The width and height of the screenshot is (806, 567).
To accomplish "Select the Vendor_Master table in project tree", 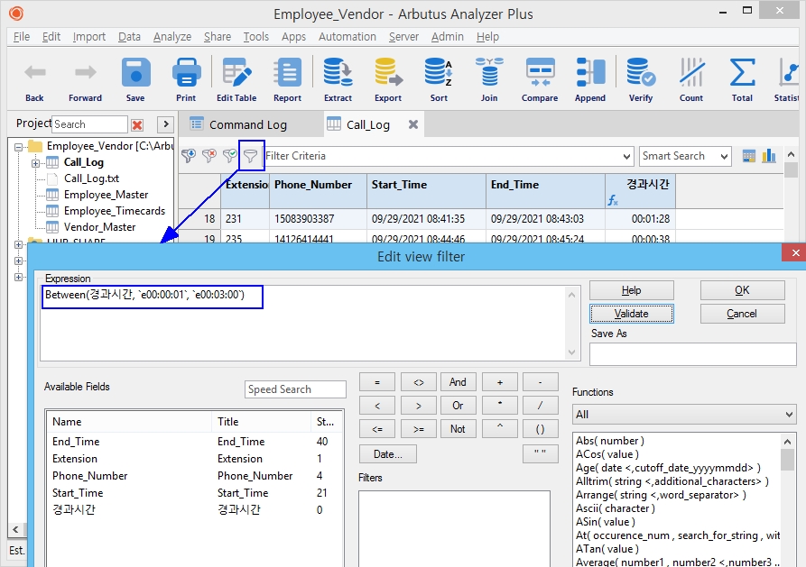I will pyautogui.click(x=99, y=227).
